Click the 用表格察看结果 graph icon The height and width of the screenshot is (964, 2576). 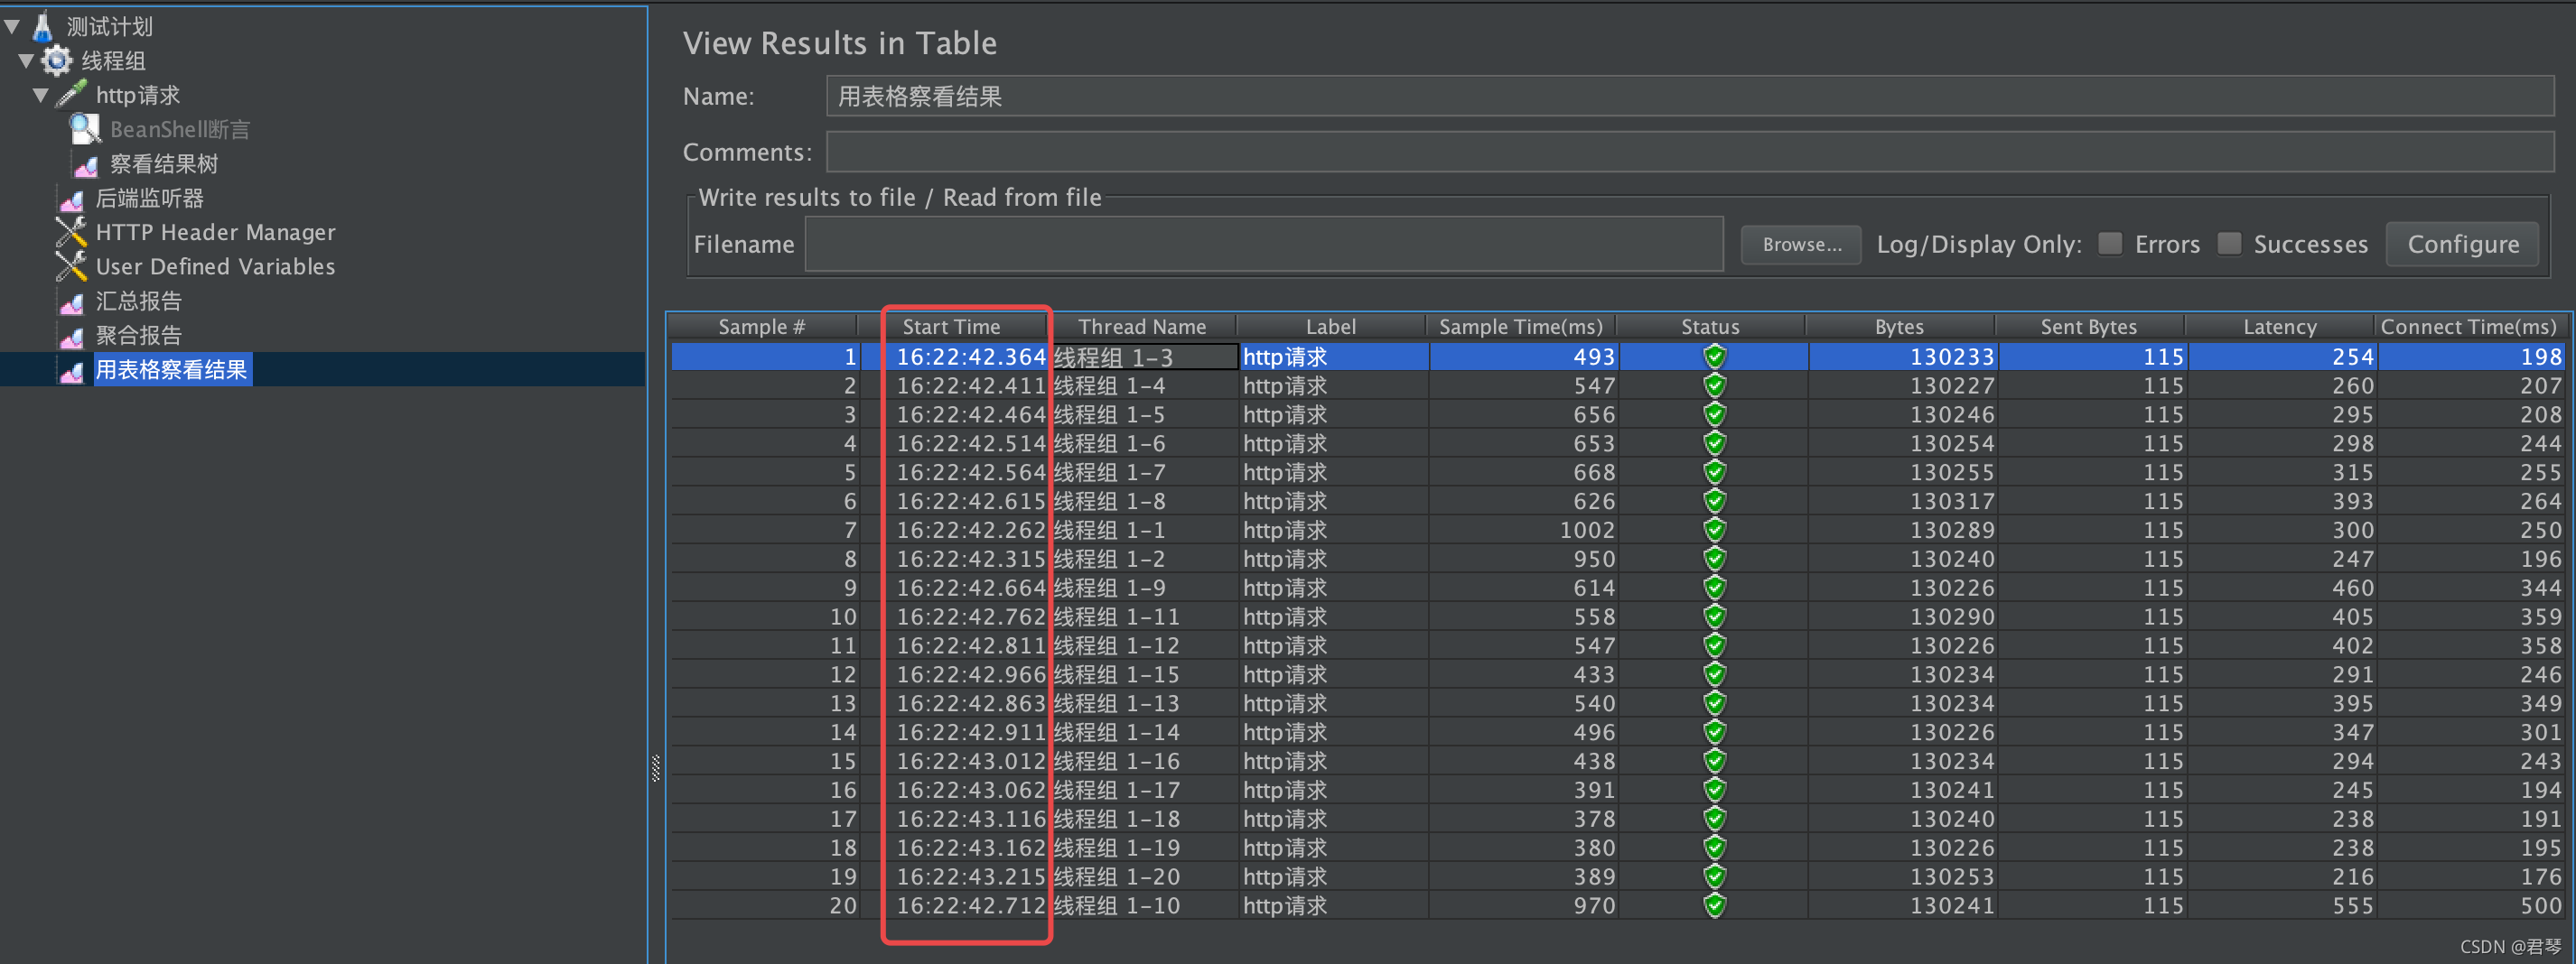click(71, 372)
